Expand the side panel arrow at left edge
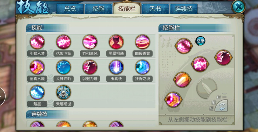The width and height of the screenshot is (258, 132). [2, 96]
